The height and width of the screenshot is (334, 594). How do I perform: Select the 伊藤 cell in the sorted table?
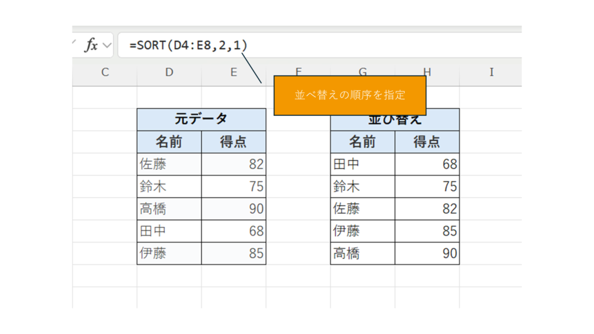coord(363,231)
